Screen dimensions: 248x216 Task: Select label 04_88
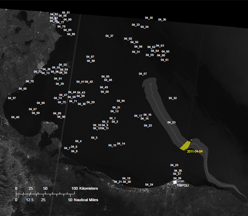click(x=91, y=61)
